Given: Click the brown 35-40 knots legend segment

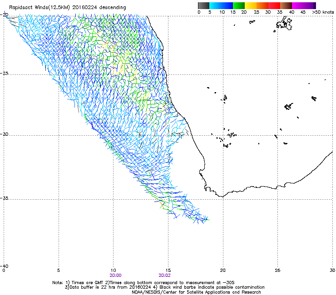Looking at the screenshot, I should (286, 5).
